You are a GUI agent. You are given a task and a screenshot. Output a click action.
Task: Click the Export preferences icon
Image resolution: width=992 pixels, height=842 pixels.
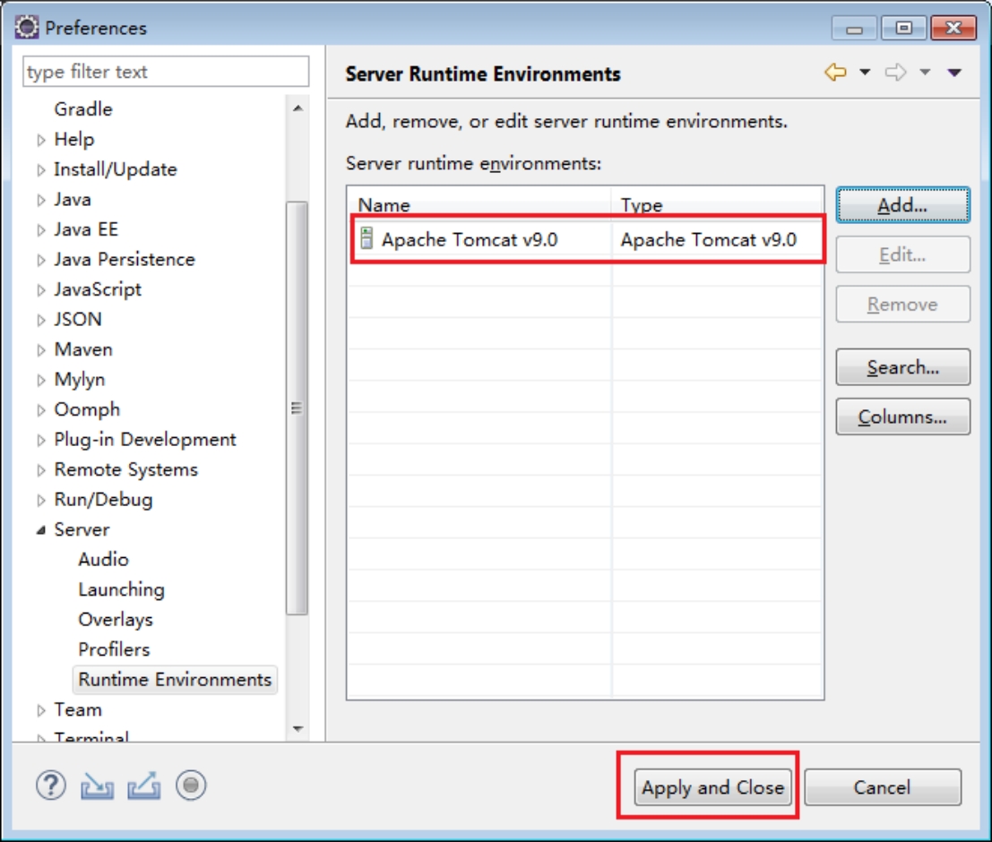pyautogui.click(x=143, y=786)
